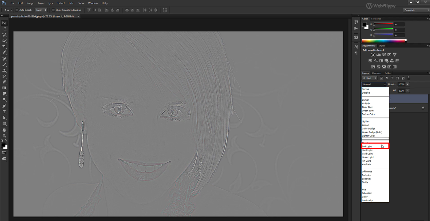This screenshot has width=430, height=221.
Task: Select the Horizontal Type tool
Action: 4,112
